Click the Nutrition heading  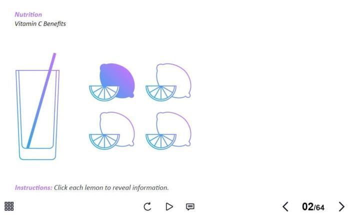coord(28,14)
